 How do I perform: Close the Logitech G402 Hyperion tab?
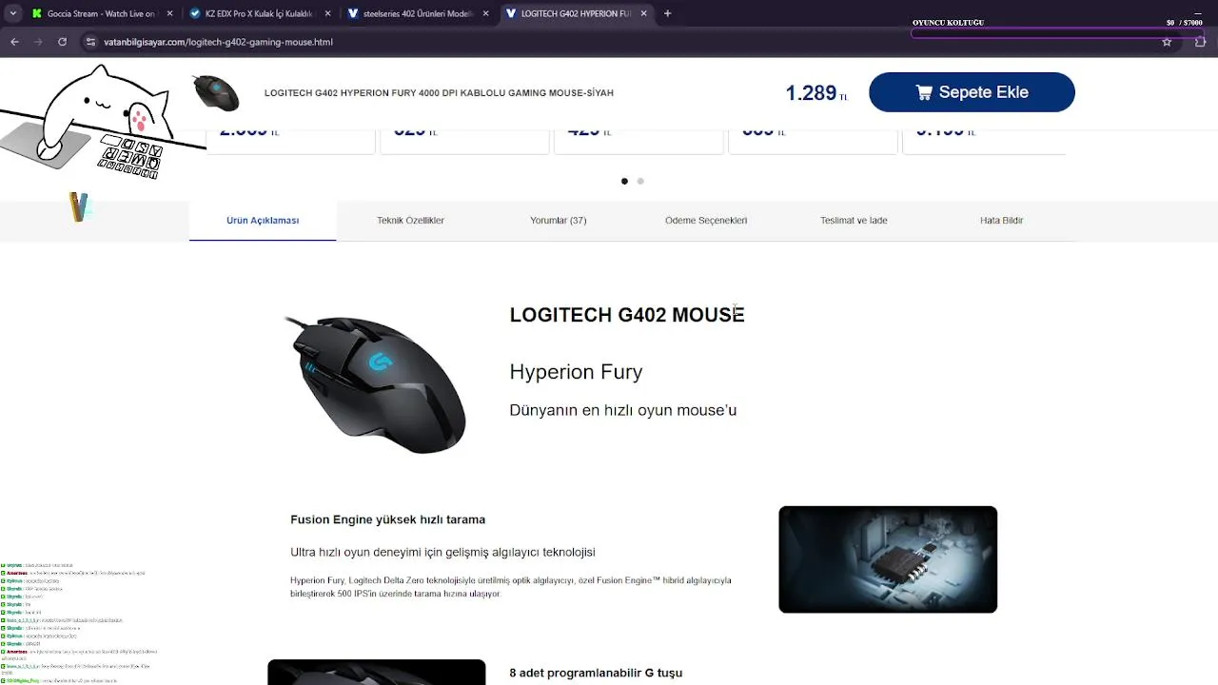643,13
